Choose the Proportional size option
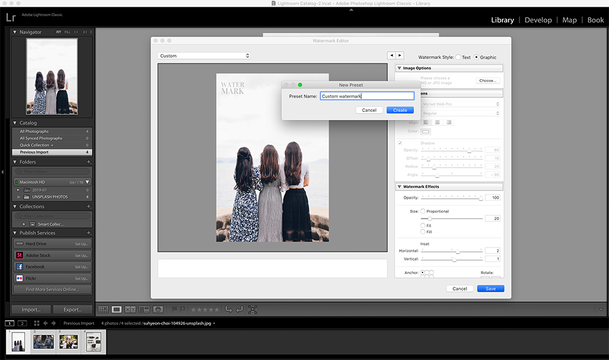609x360 pixels. (x=424, y=212)
